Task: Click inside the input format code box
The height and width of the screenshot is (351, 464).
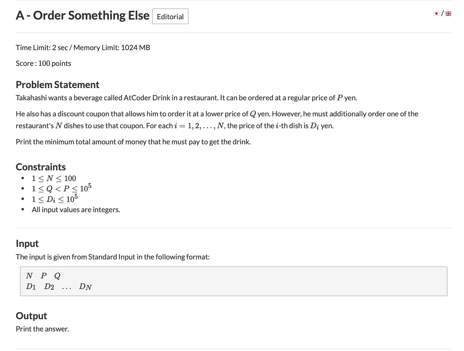Action: click(234, 281)
